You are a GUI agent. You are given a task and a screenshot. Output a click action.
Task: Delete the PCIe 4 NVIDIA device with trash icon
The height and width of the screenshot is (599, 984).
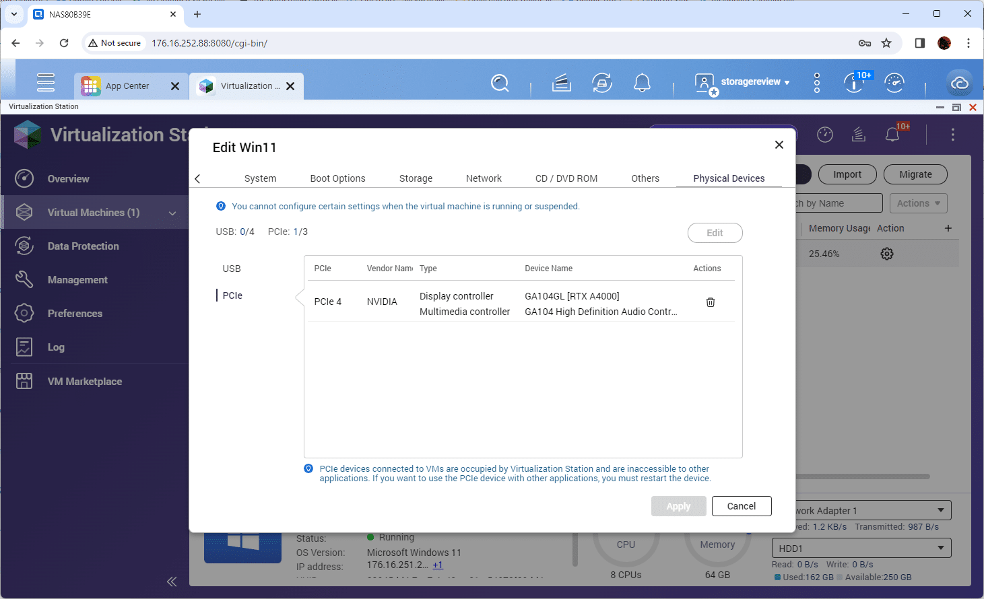711,302
